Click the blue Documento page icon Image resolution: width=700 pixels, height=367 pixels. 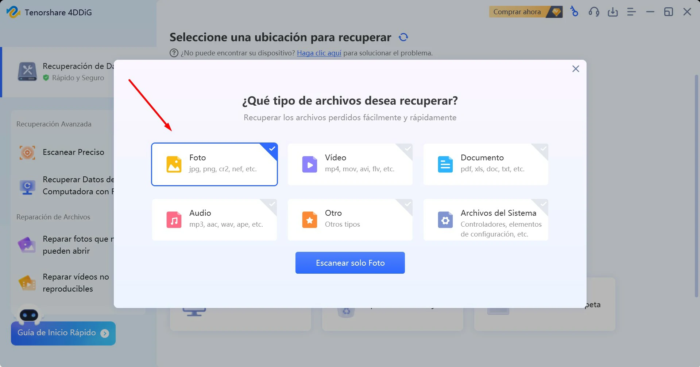(445, 164)
